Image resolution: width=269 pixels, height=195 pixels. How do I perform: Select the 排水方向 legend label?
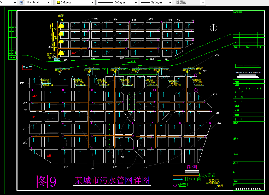pyautogui.click(x=193, y=179)
